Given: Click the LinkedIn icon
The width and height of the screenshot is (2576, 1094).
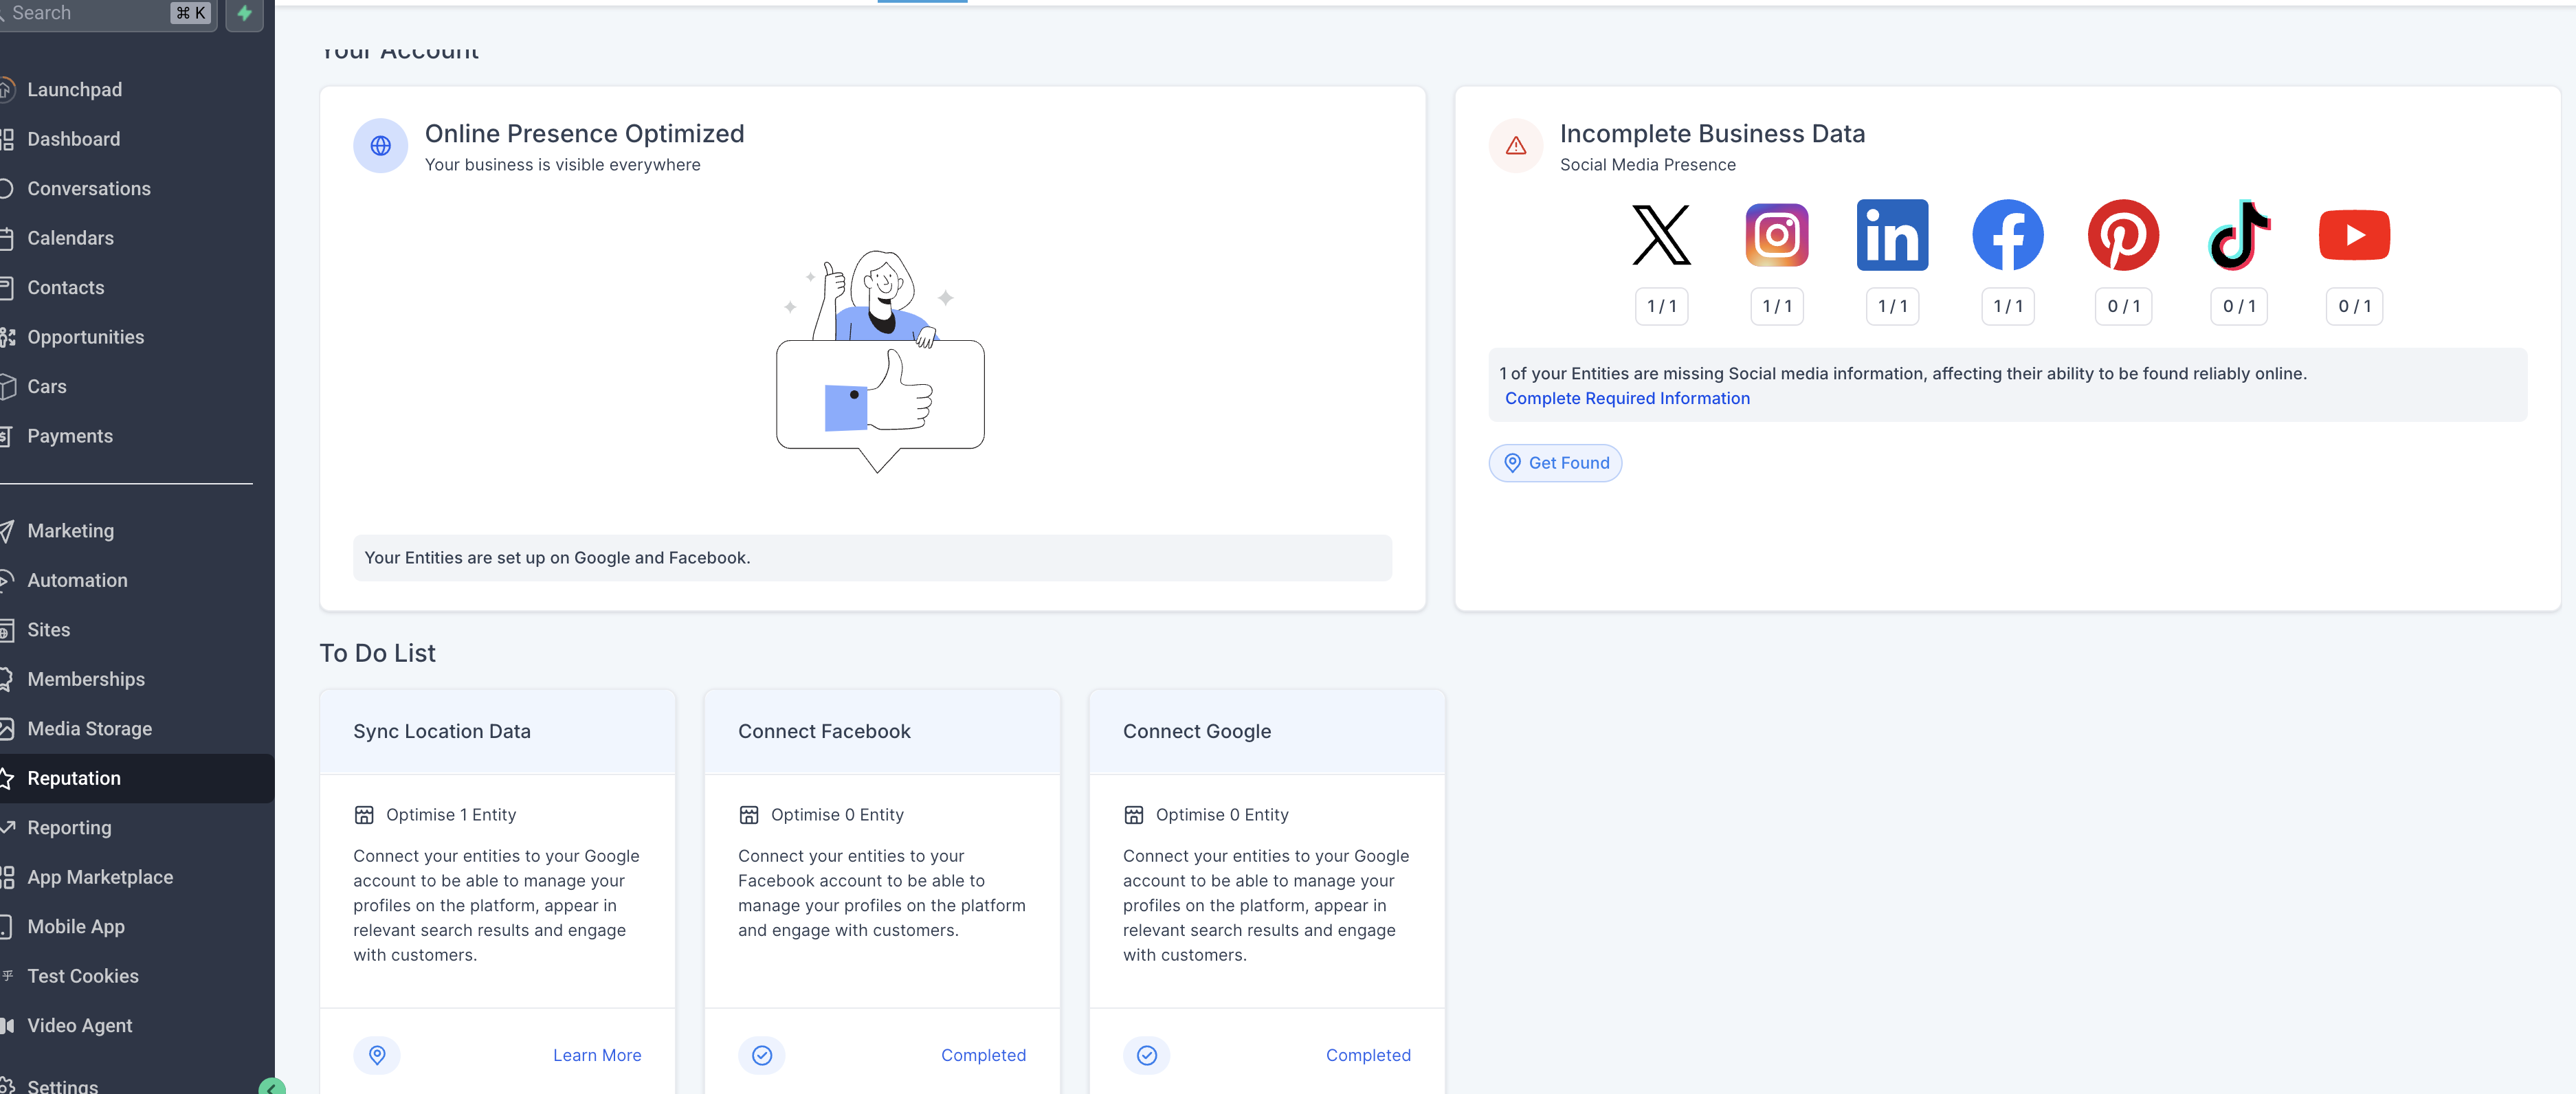Looking at the screenshot, I should [x=1892, y=235].
